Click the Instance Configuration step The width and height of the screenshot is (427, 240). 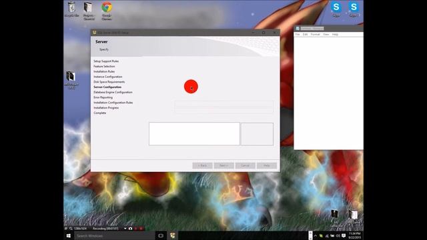pos(108,77)
